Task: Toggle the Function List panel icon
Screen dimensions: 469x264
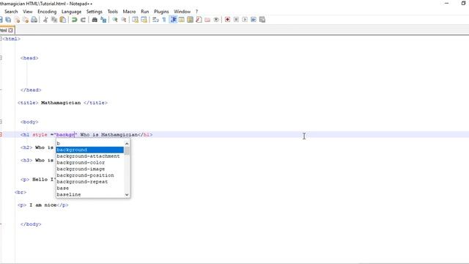Action: click(x=199, y=20)
